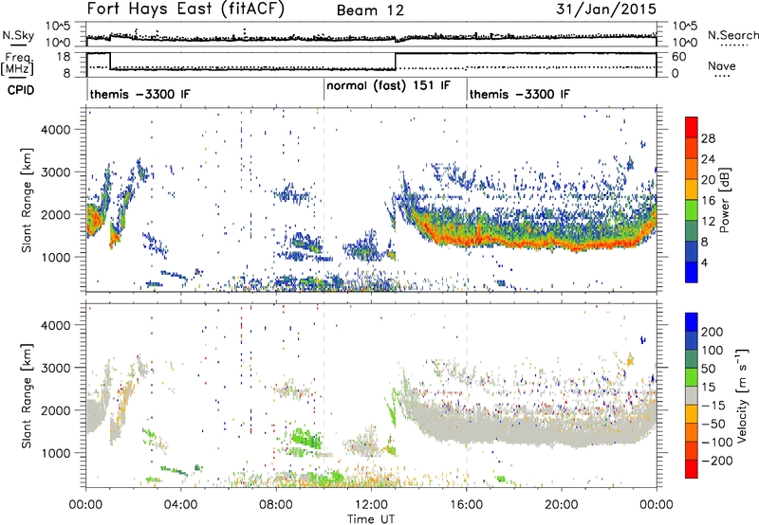Click the orange swatch in Velocity color bar

click(x=692, y=433)
